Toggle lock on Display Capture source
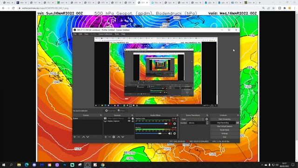Image resolution: width=298 pixels, height=168 pixels. tap(133, 121)
